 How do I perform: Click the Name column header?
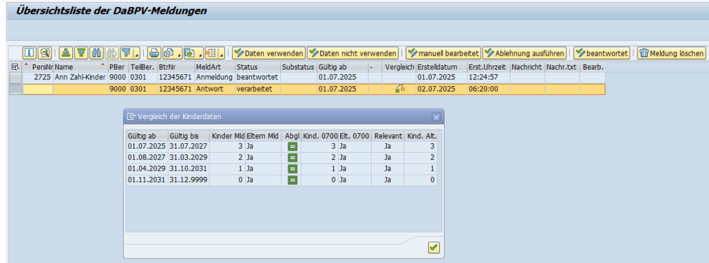(80, 67)
